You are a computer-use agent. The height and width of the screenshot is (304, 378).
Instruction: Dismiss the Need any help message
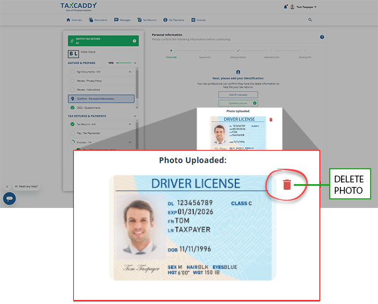click(x=7, y=186)
